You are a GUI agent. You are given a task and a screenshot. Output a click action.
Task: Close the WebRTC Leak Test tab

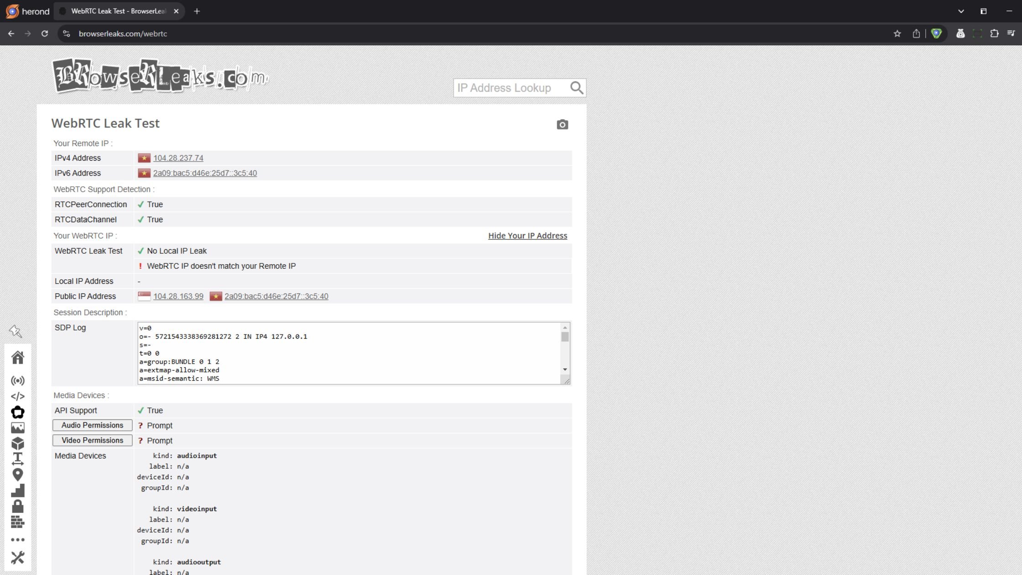tap(176, 11)
